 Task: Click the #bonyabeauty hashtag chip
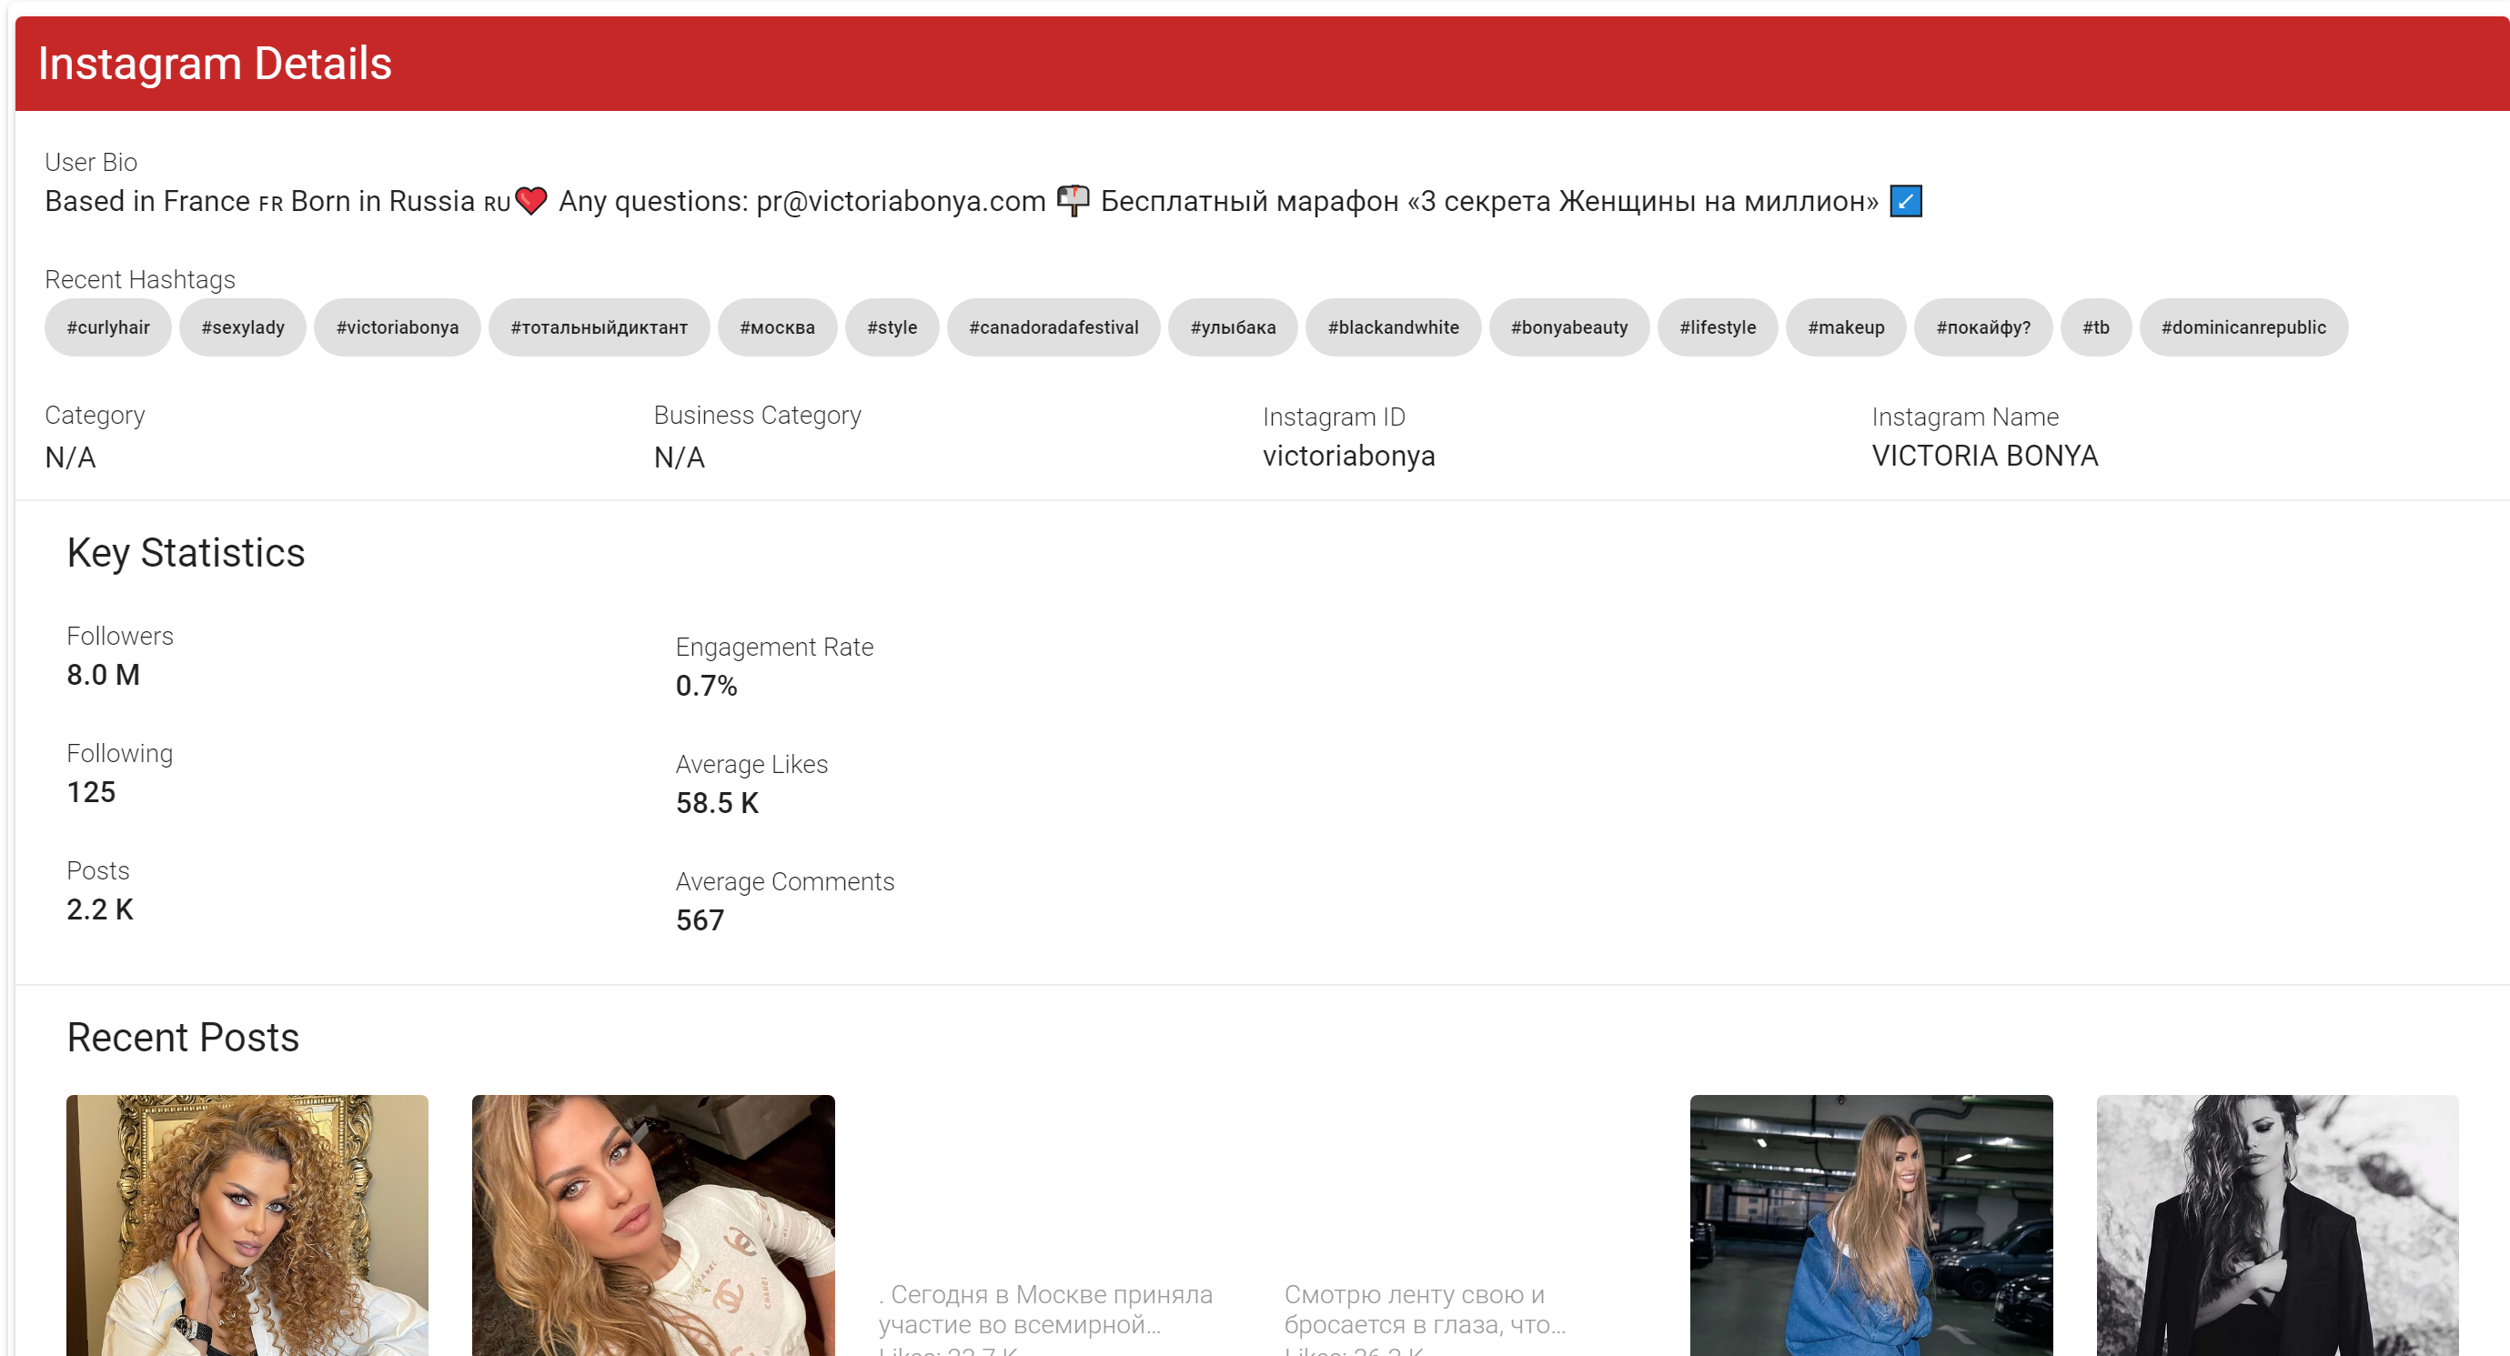point(1568,327)
